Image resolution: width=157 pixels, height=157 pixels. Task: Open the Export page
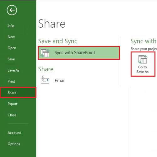point(13,104)
